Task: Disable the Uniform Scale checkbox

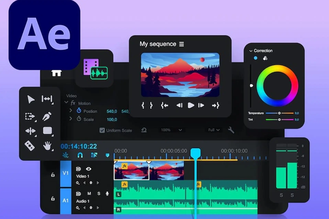Action: (102, 130)
